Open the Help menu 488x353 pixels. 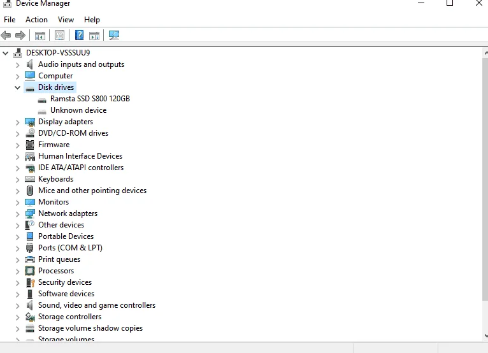[x=92, y=20]
